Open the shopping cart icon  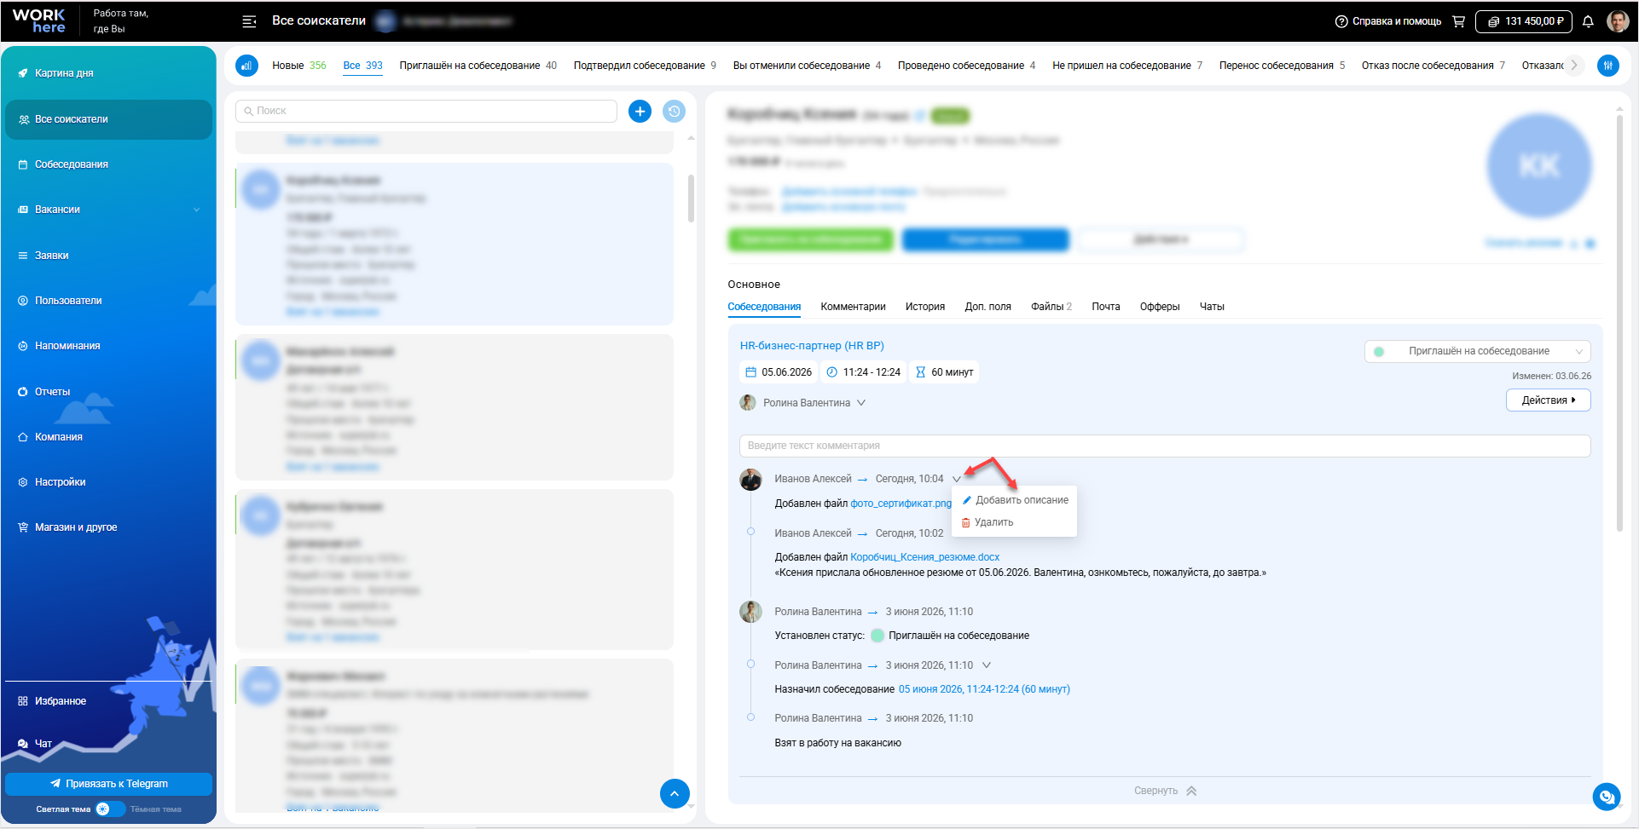pyautogui.click(x=1458, y=21)
